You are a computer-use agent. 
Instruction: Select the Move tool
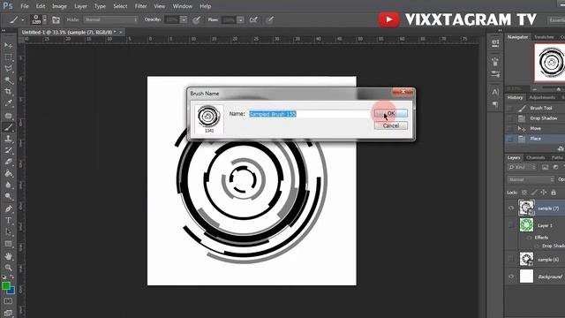(x=8, y=45)
